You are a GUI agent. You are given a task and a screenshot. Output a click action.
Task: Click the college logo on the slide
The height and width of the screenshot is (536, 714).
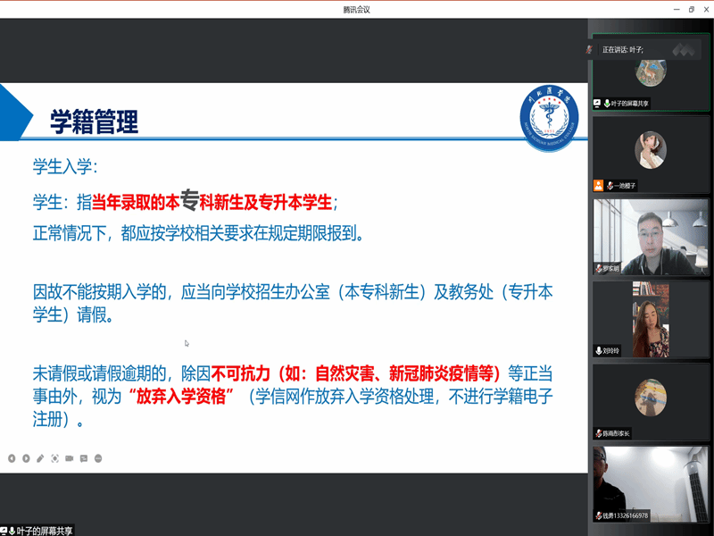tap(548, 120)
